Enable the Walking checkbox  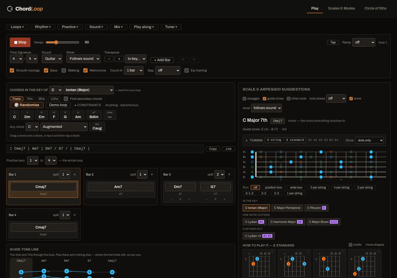tap(64, 70)
